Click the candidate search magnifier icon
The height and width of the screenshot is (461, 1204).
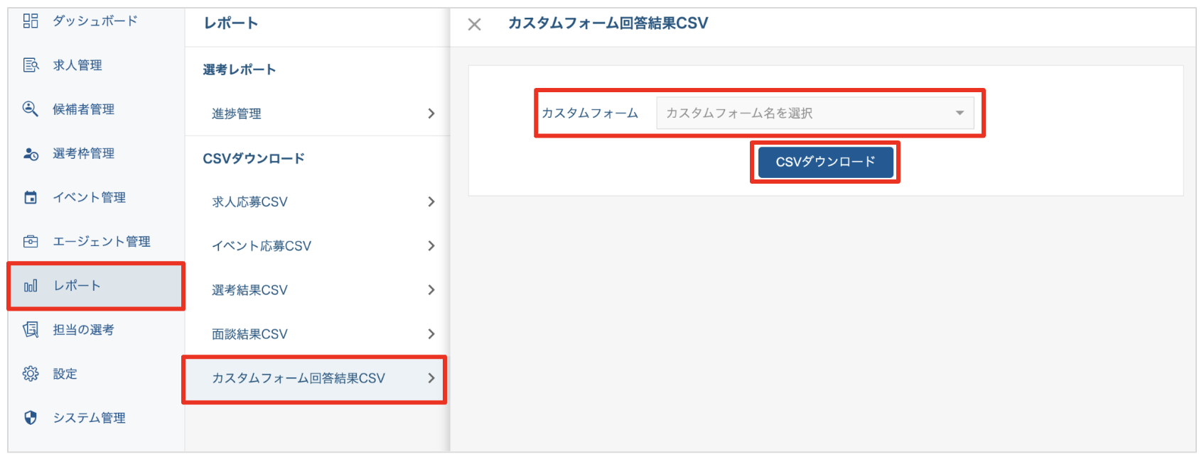pyautogui.click(x=31, y=109)
